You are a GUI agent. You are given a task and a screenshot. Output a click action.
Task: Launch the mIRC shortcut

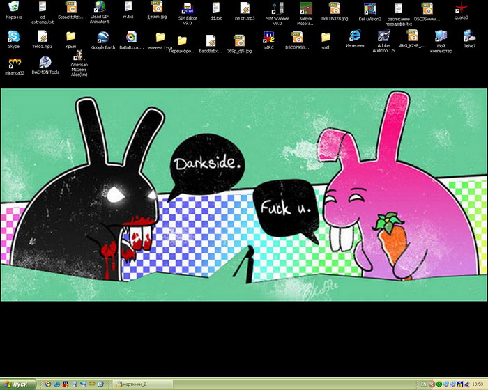point(268,40)
